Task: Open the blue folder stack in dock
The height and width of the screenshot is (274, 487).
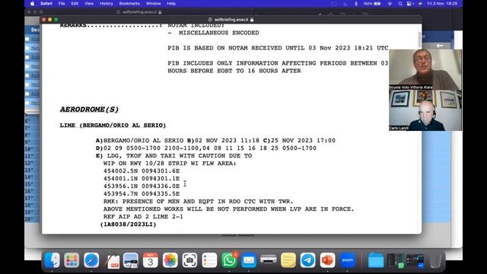Action: point(376,260)
